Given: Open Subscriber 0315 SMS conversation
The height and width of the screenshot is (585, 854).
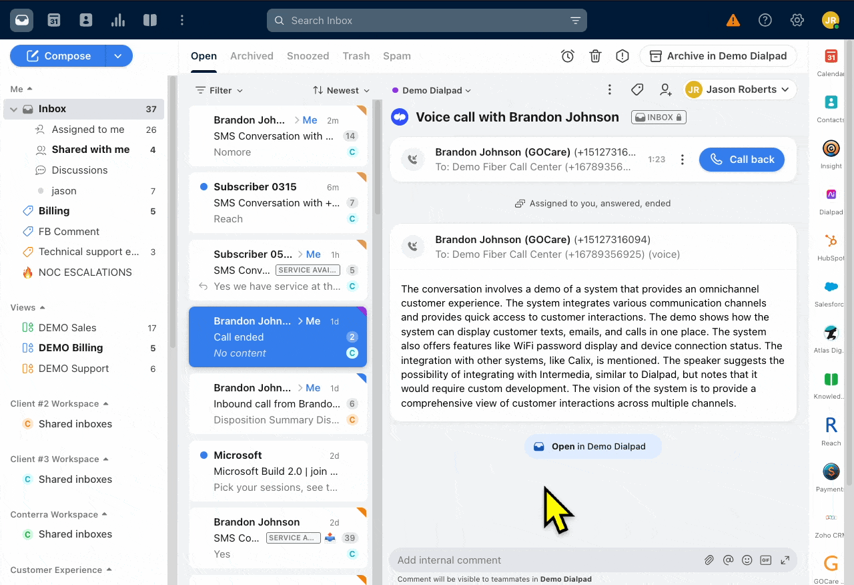Looking at the screenshot, I should tap(278, 202).
